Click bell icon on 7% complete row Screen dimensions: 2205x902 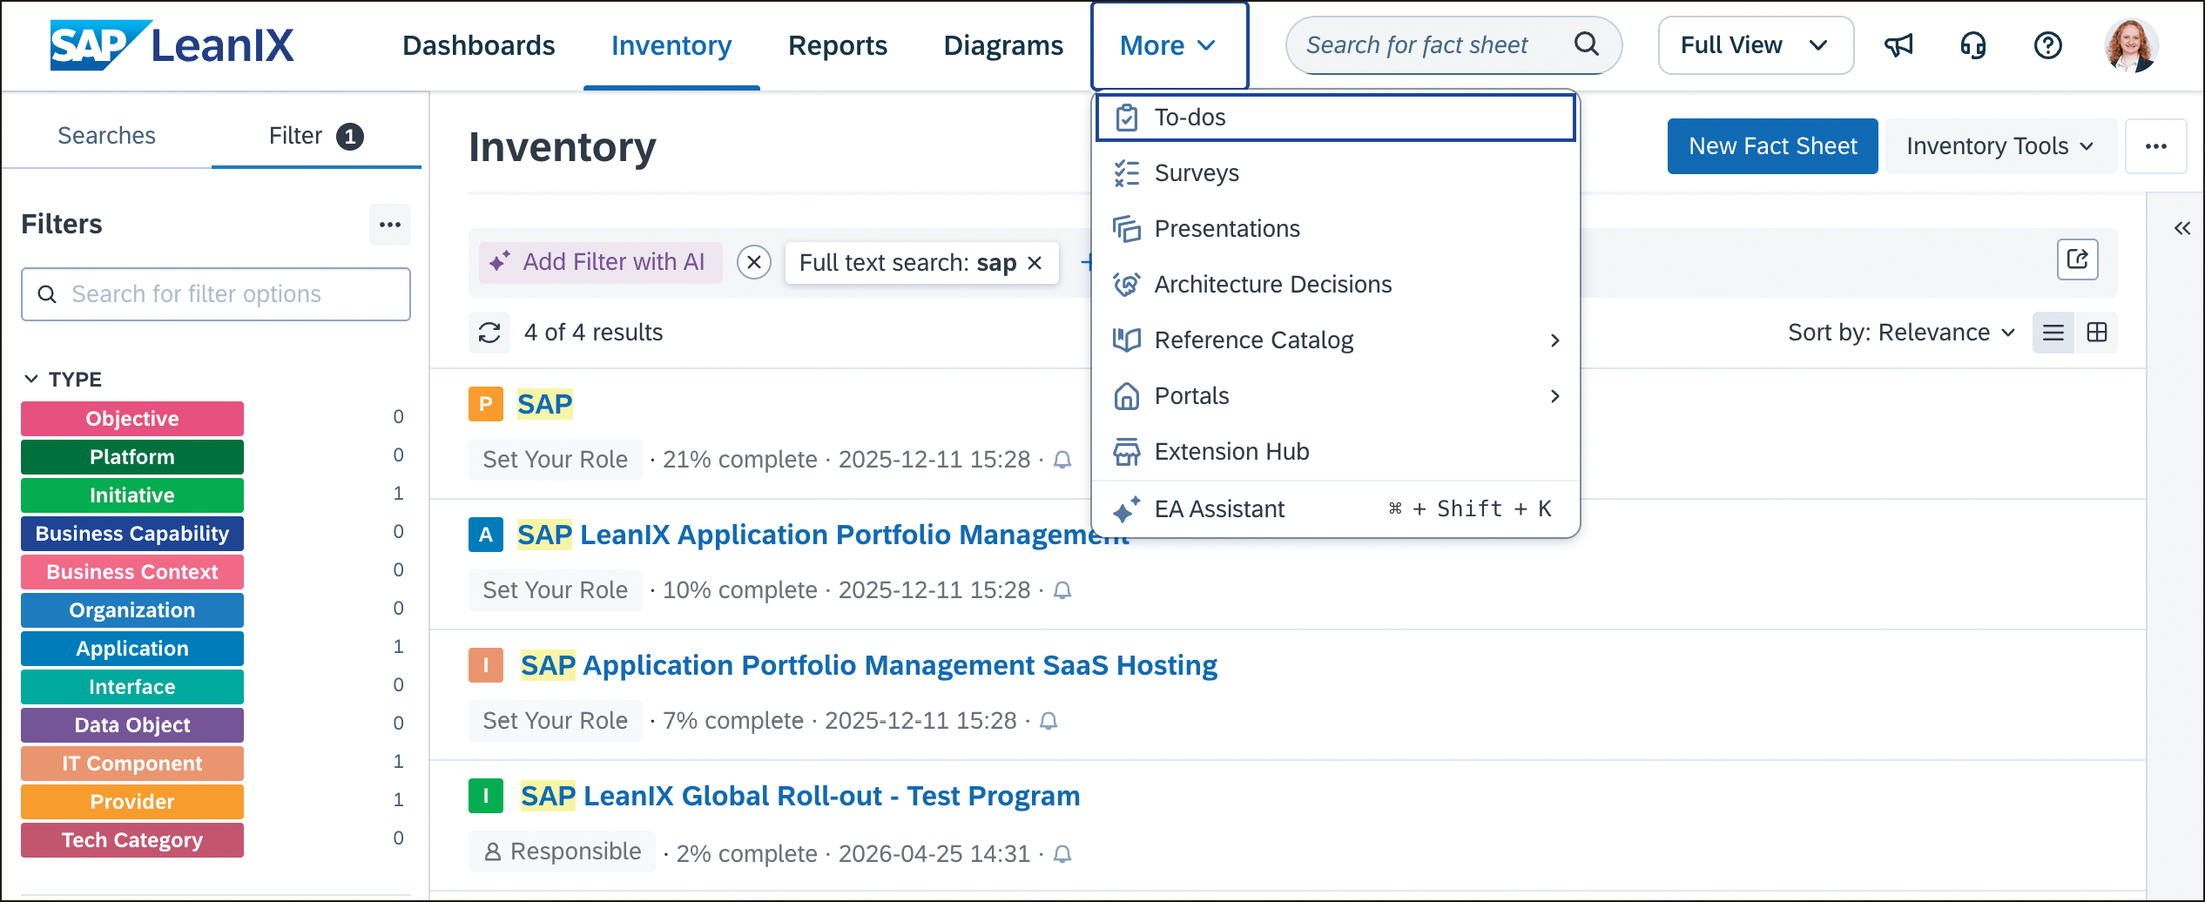pos(1049,721)
